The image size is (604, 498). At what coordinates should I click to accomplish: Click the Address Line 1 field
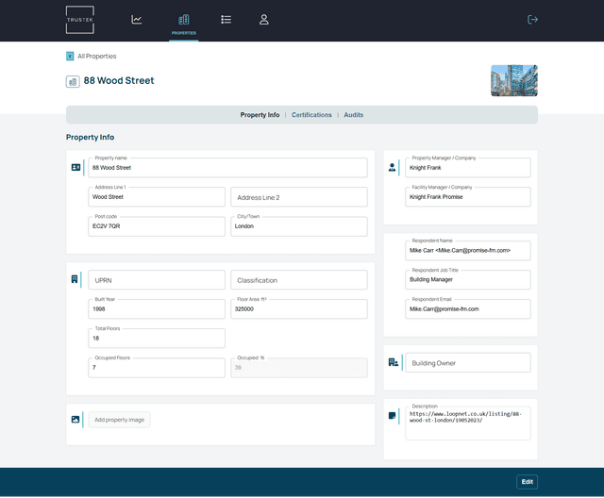click(157, 197)
